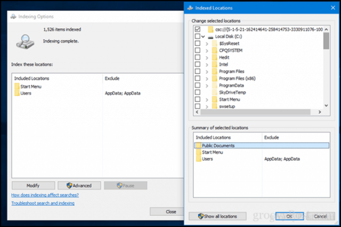The image size is (341, 227).
Task: Click Start Menu folder icon in summary list
Action: point(198,152)
